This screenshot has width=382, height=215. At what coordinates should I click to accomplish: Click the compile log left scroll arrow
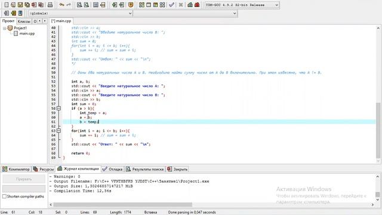[x=51, y=204]
